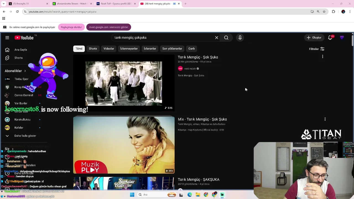
Task: Open Tivibu Spor subscription
Action: (x=21, y=79)
